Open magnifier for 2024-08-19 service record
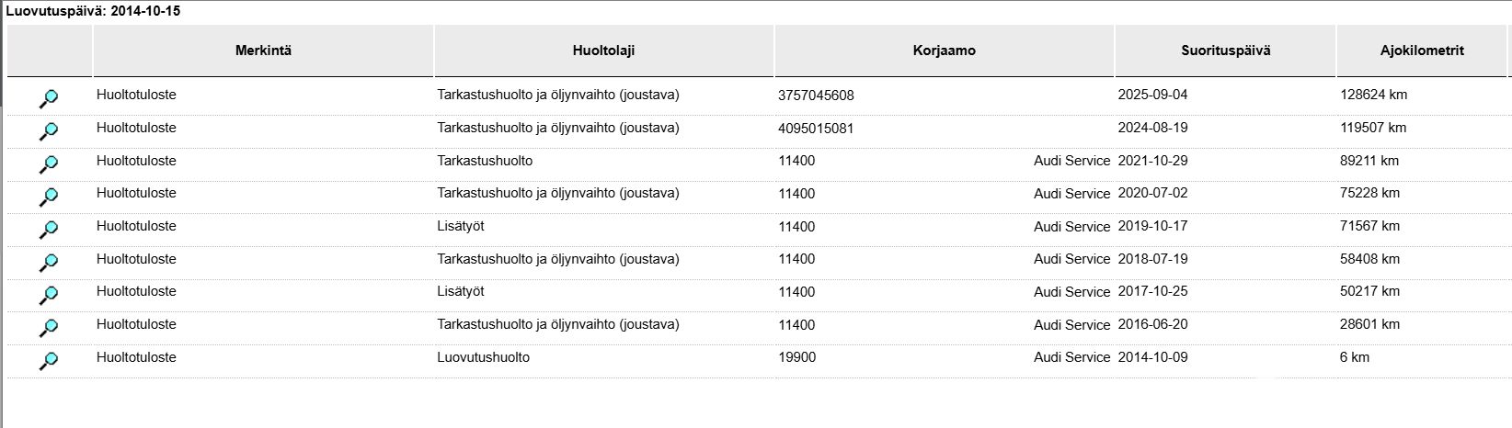This screenshot has width=1512, height=428. (49, 131)
